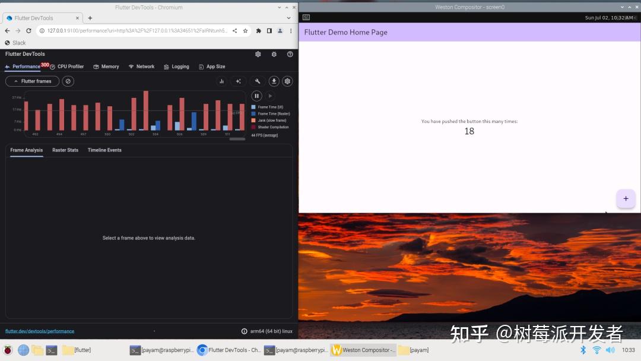Click the Slack bookmark in bookmarks bar

pyautogui.click(x=15, y=42)
